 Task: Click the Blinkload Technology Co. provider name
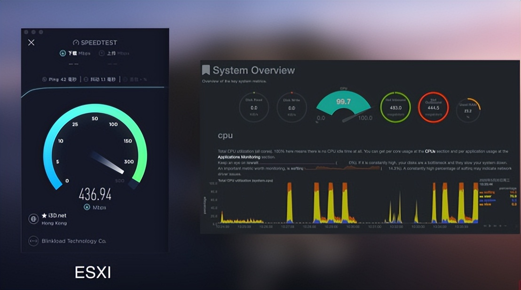(74, 241)
